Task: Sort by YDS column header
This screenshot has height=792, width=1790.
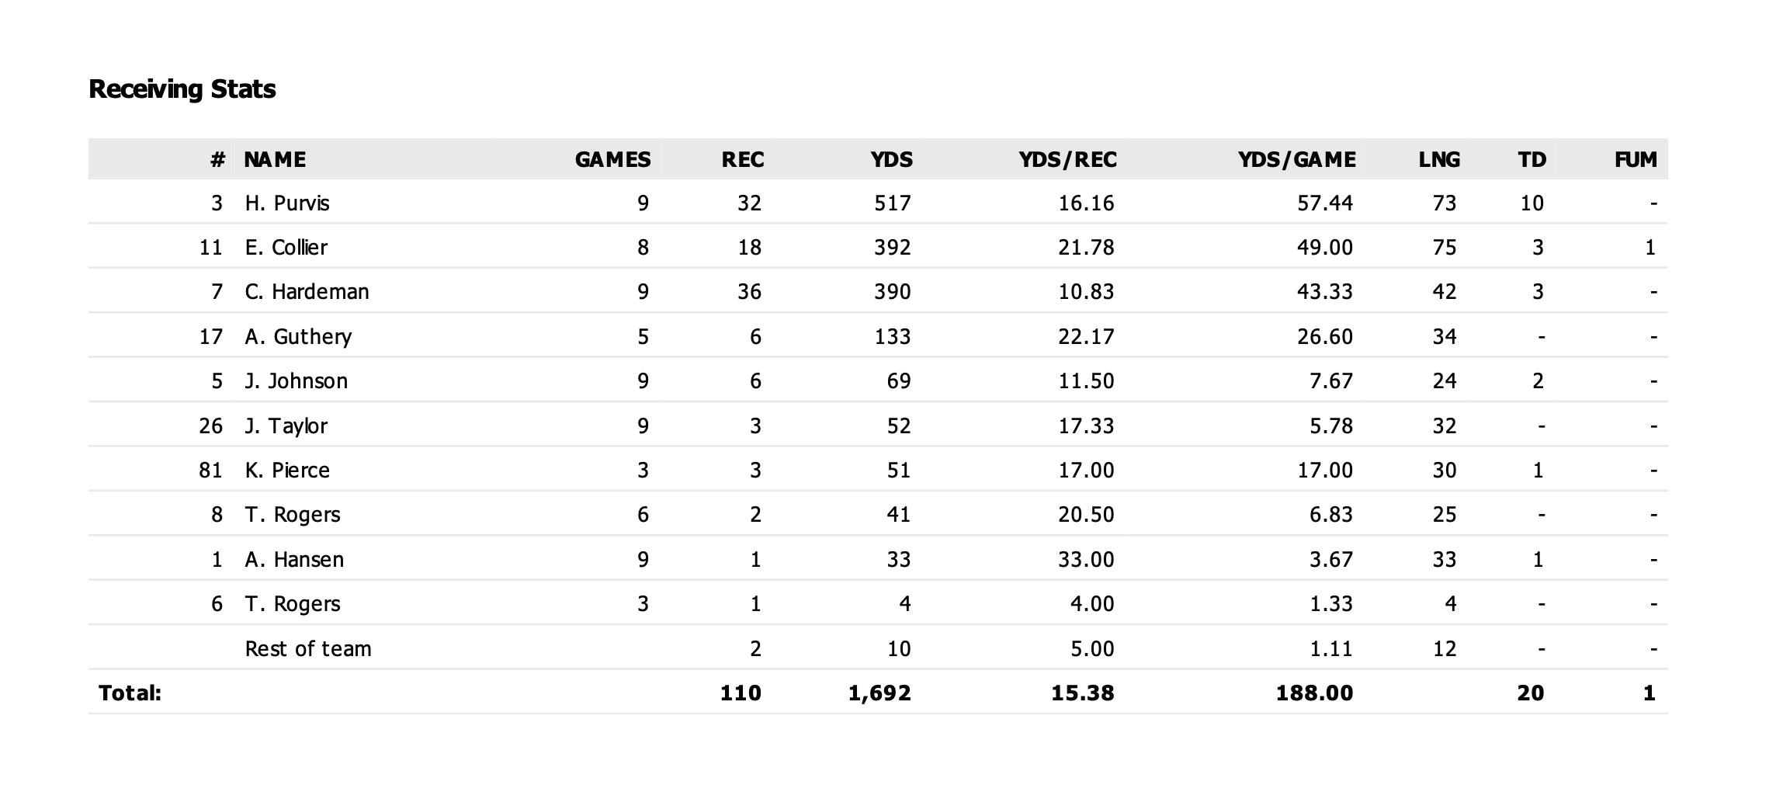Action: 891,160
